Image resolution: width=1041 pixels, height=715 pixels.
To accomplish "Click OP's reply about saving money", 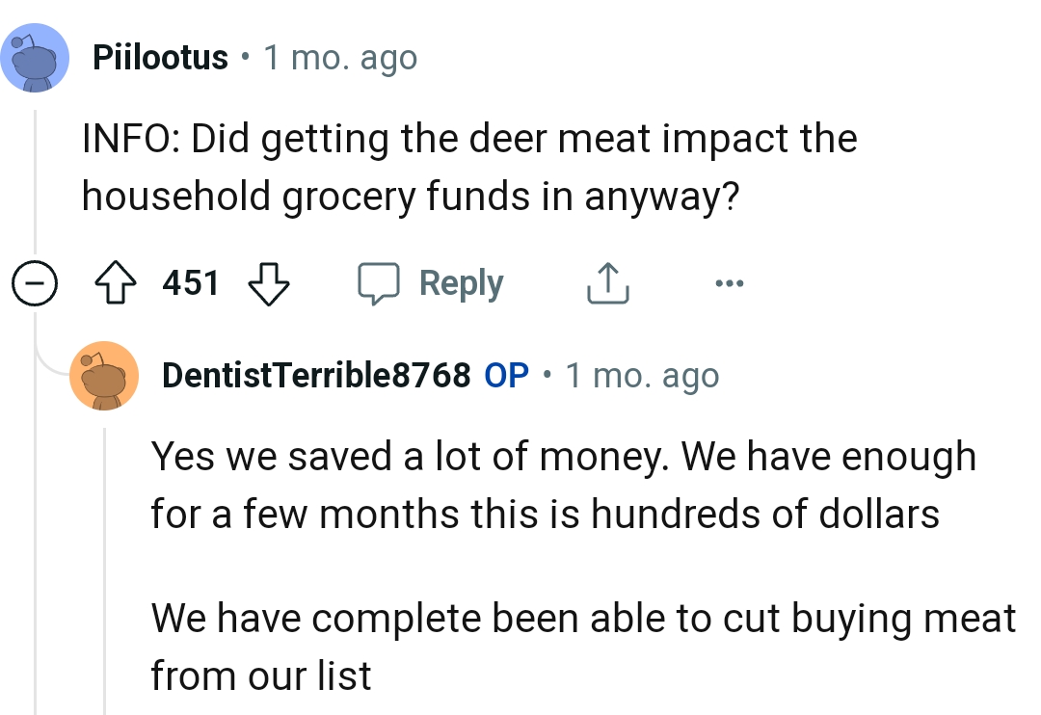I will [564, 485].
